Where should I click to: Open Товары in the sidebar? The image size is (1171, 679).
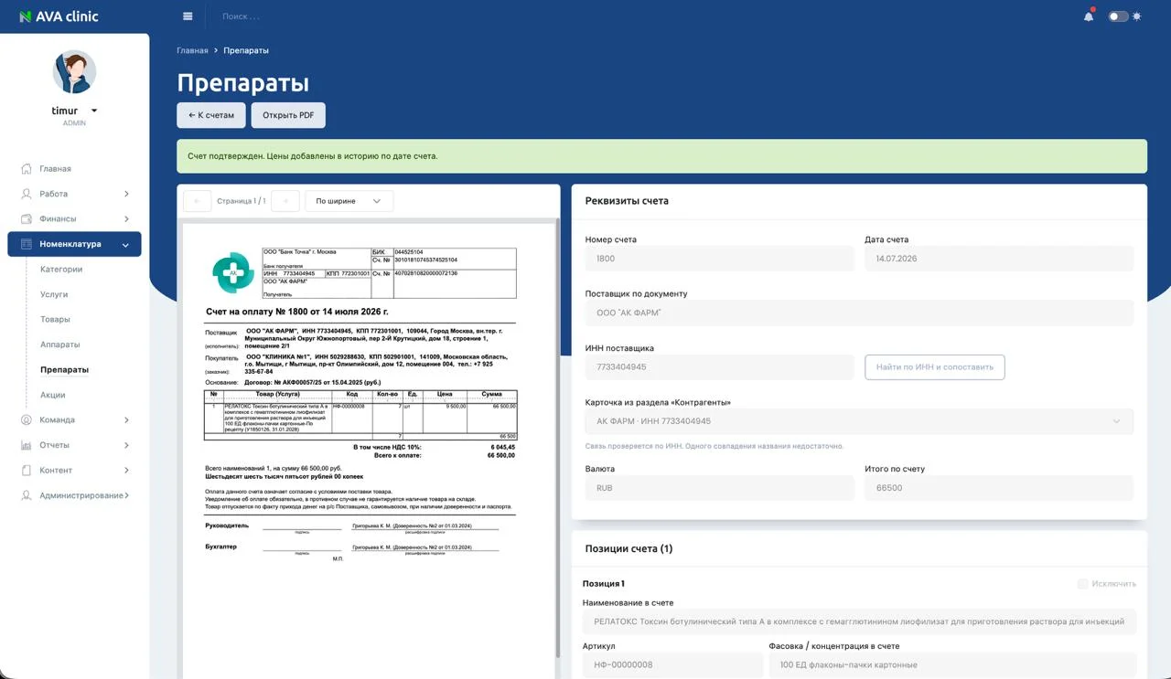pos(55,320)
